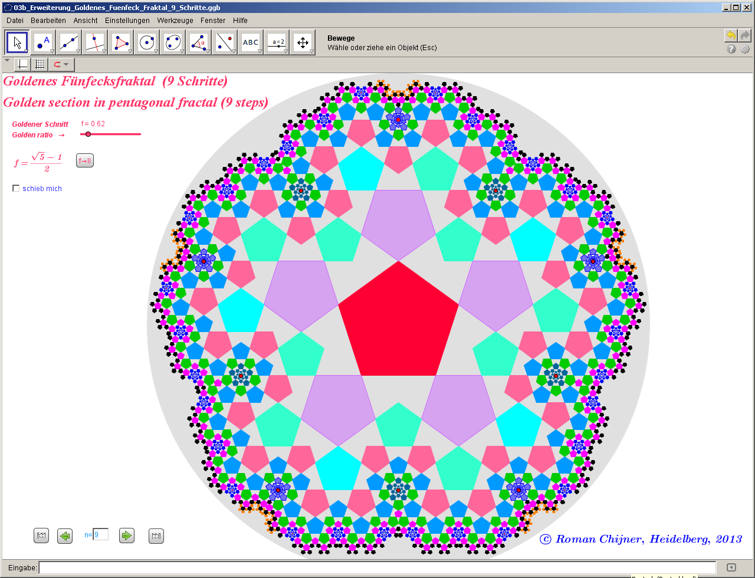Screen dimensions: 755x578
Task: Select the Circle with center tool
Action: (147, 42)
